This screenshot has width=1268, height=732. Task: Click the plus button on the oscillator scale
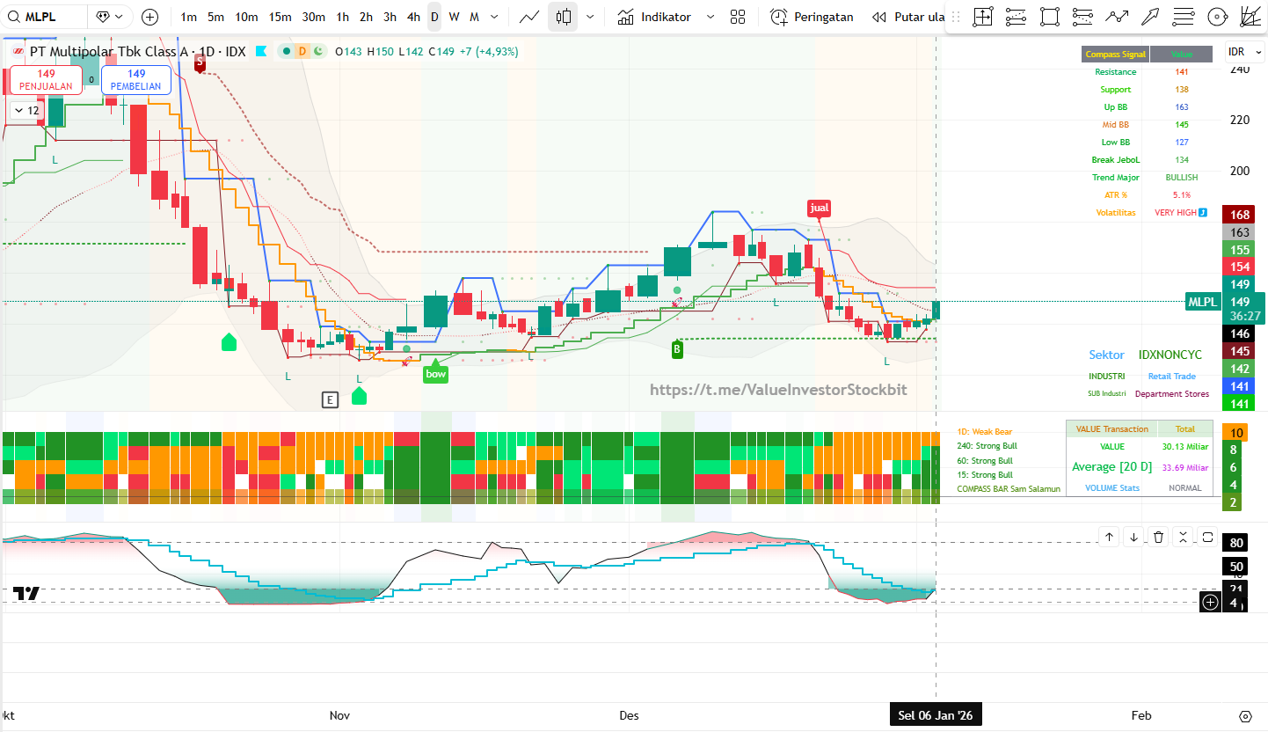[x=1211, y=602]
